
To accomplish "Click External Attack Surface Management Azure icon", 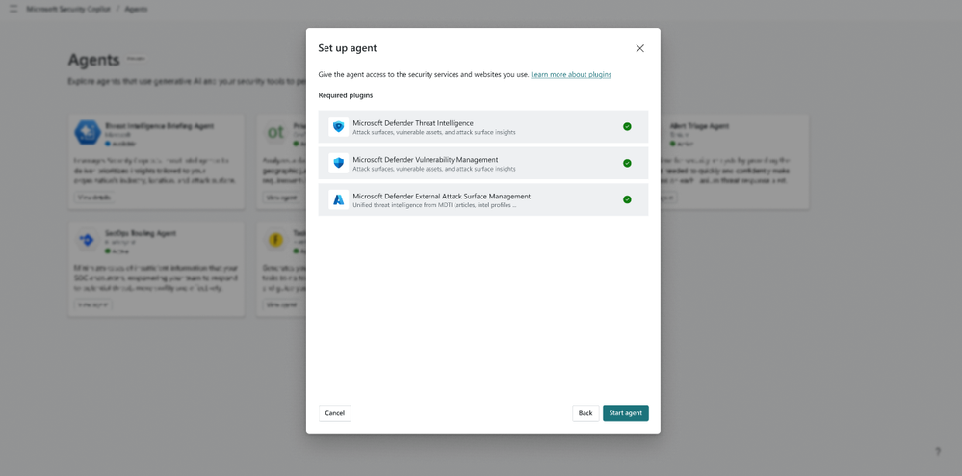I will (338, 199).
